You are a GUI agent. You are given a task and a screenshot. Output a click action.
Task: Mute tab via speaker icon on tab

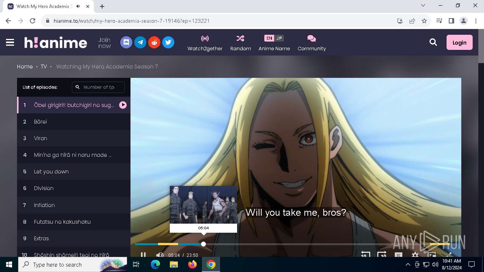coord(78,6)
